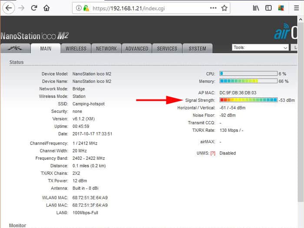The height and width of the screenshot is (228, 304).
Task: Select Network Mode Bridge value
Action: (79, 89)
